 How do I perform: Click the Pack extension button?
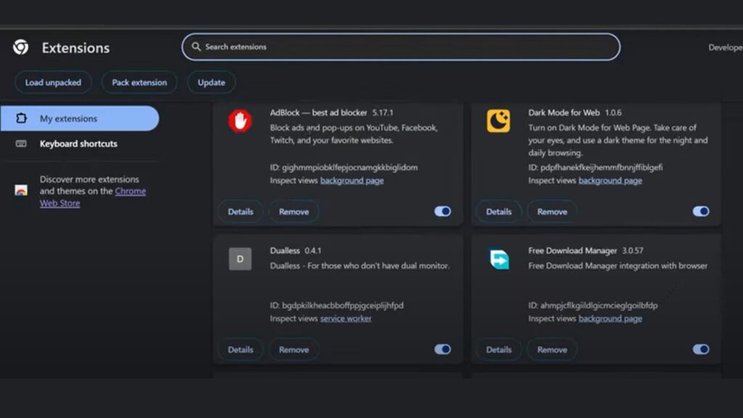click(139, 82)
